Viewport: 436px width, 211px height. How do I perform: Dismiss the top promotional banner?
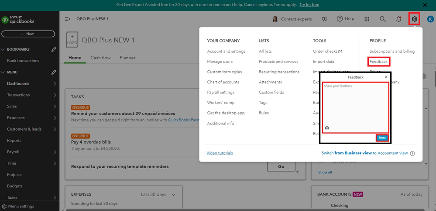pyautogui.click(x=425, y=5)
